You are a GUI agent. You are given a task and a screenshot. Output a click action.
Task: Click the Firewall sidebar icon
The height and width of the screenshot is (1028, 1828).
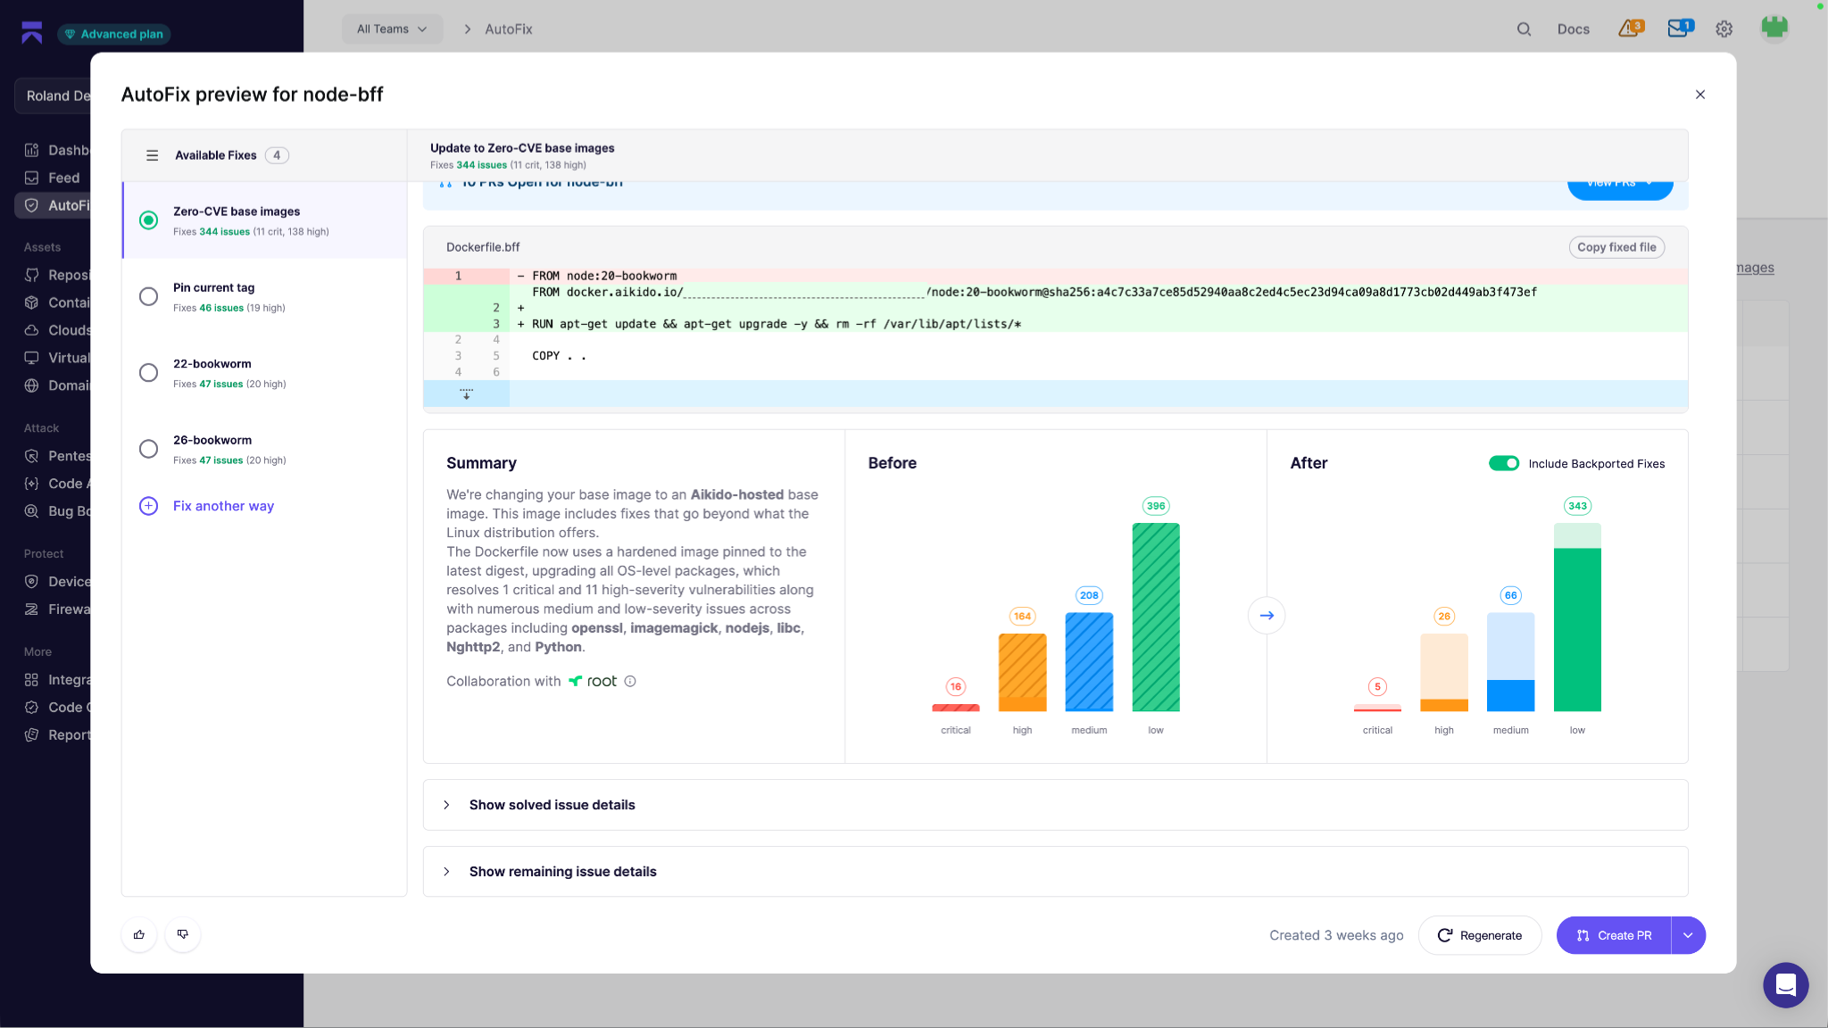(31, 609)
